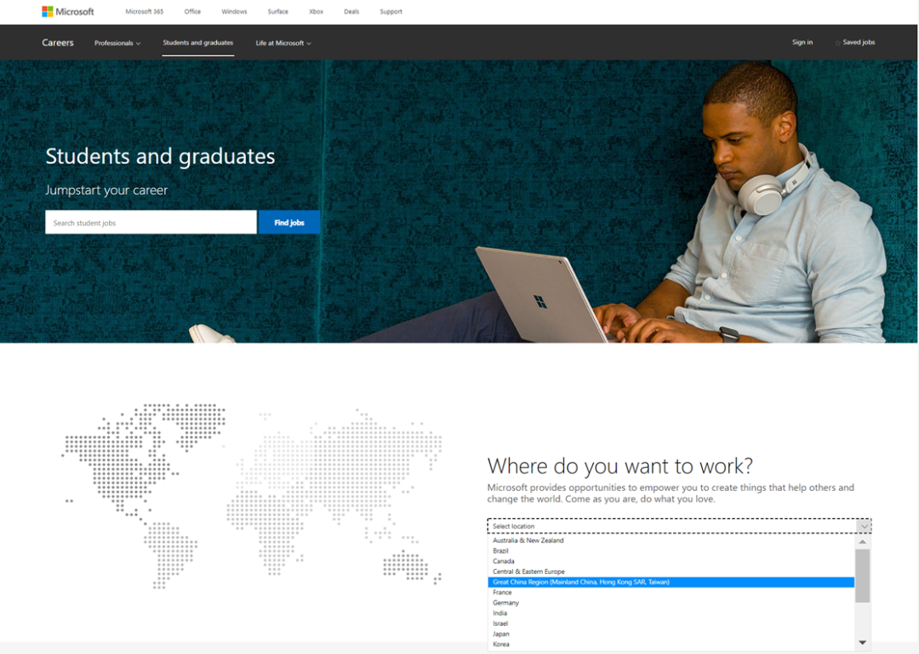Image resolution: width=919 pixels, height=654 pixels.
Task: Open the Surface link in top bar
Action: (x=277, y=11)
